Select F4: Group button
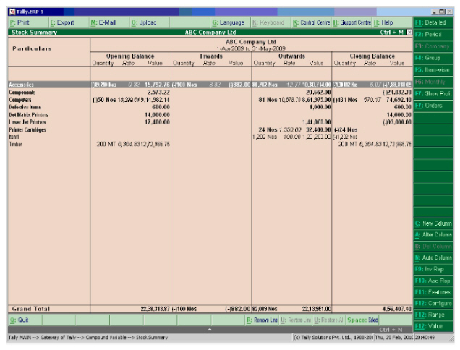The height and width of the screenshot is (350, 460). point(433,58)
